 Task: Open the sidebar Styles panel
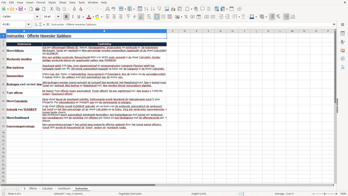[342, 42]
